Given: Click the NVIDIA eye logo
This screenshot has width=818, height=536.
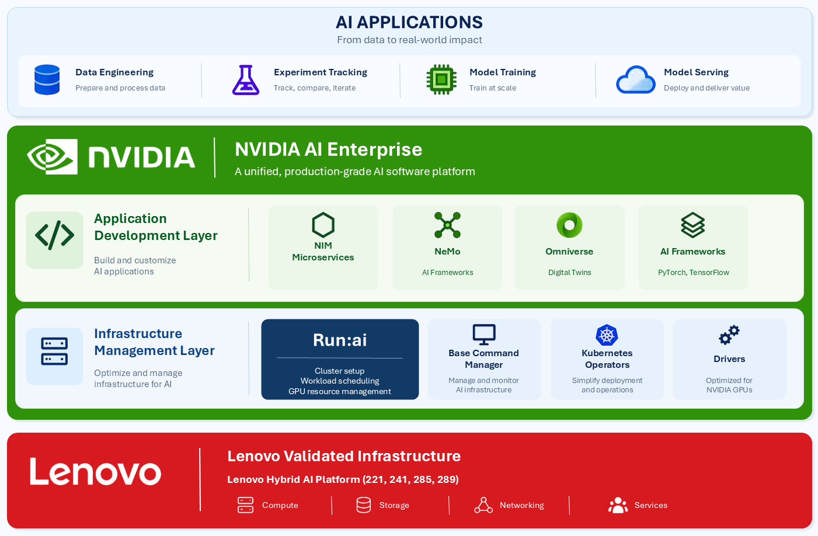Looking at the screenshot, I should (53, 156).
